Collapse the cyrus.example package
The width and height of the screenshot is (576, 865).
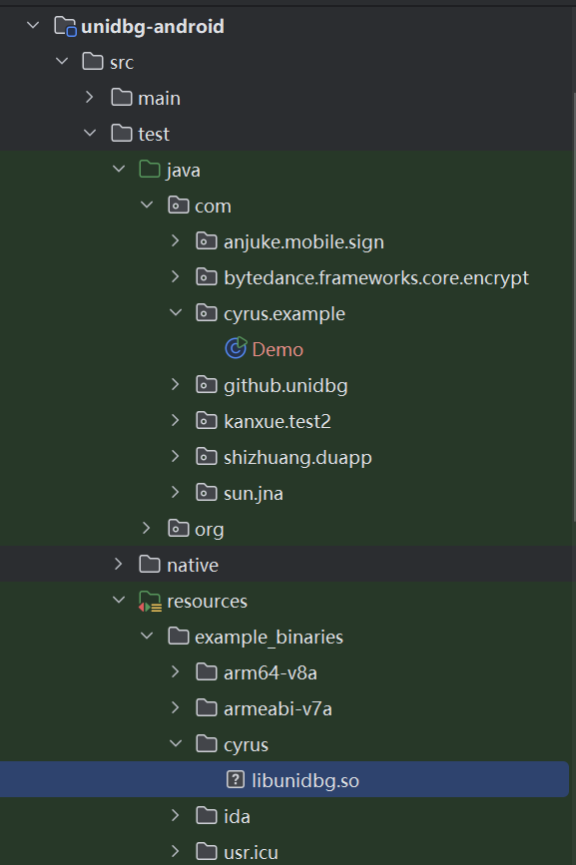click(x=176, y=313)
